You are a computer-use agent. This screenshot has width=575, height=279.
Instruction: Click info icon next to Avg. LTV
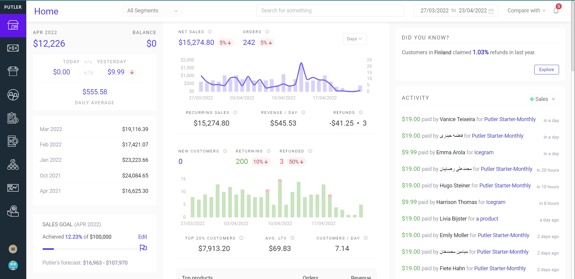(292, 238)
